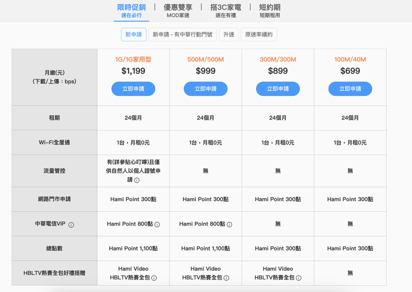Open info icon for 300M plan HBLTV熱賽全包
Viewport: 412px width, 292px height.
click(x=299, y=278)
